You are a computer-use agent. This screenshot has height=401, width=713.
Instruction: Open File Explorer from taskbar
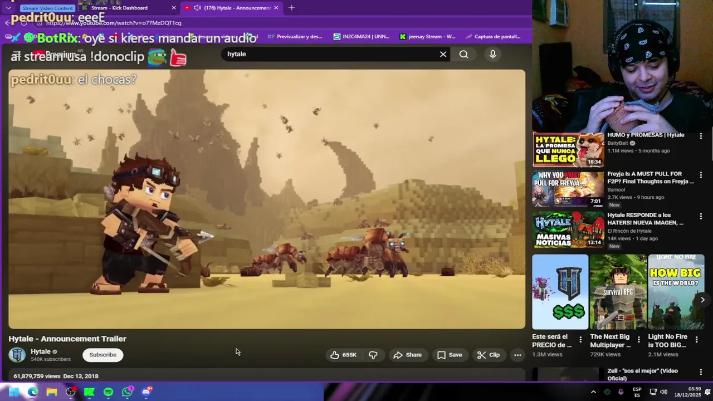point(52,392)
